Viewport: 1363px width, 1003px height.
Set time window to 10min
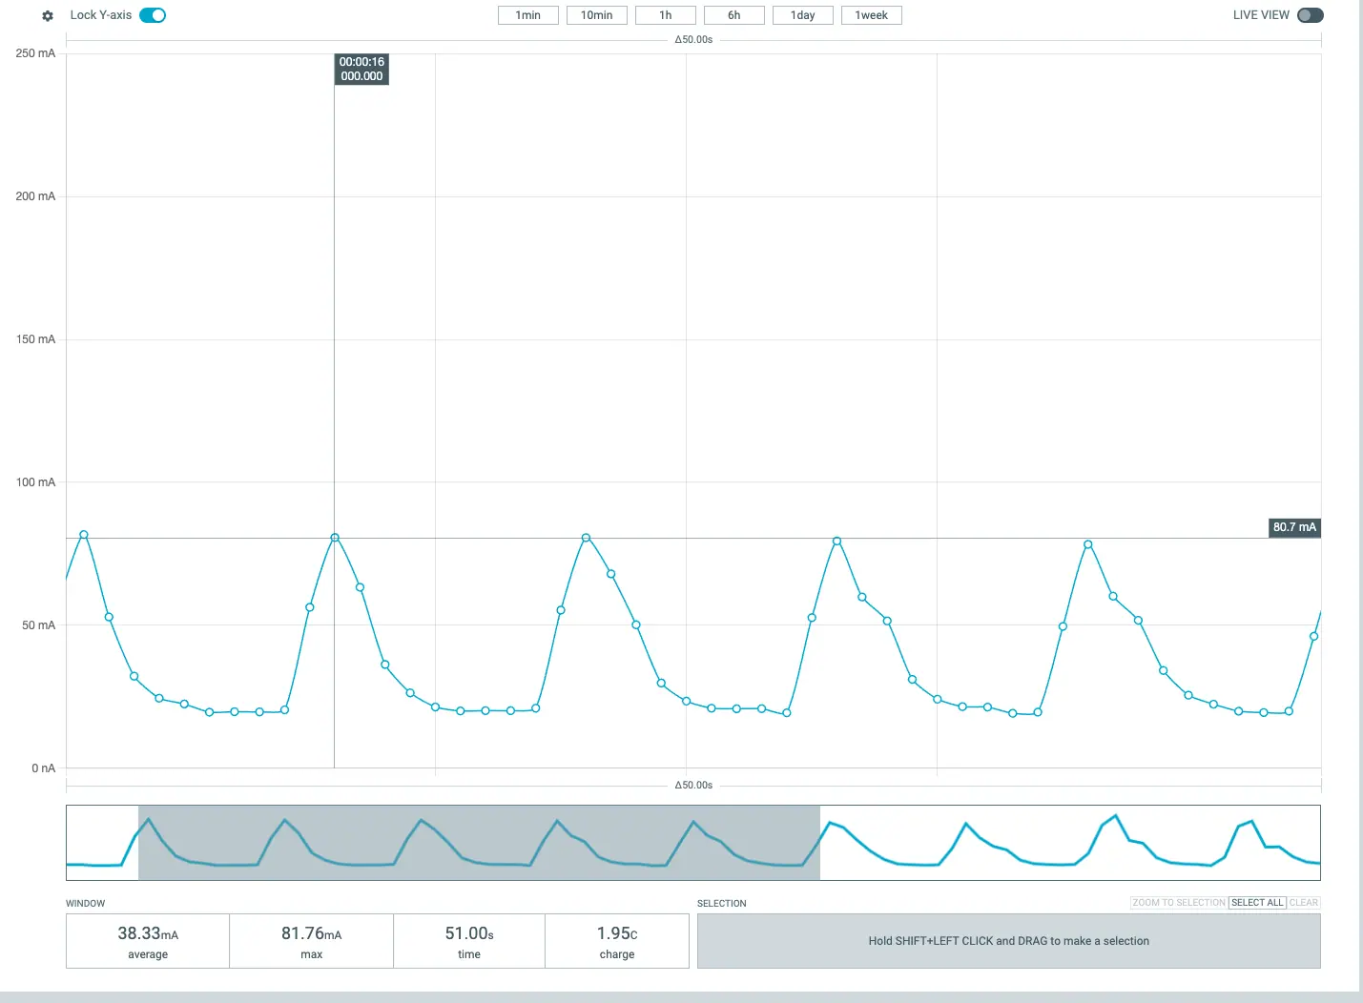(x=596, y=15)
